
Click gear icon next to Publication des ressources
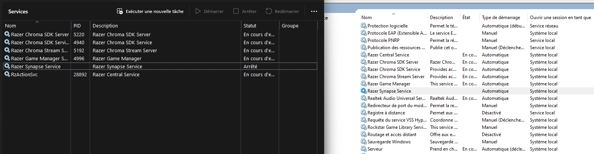click(x=363, y=47)
